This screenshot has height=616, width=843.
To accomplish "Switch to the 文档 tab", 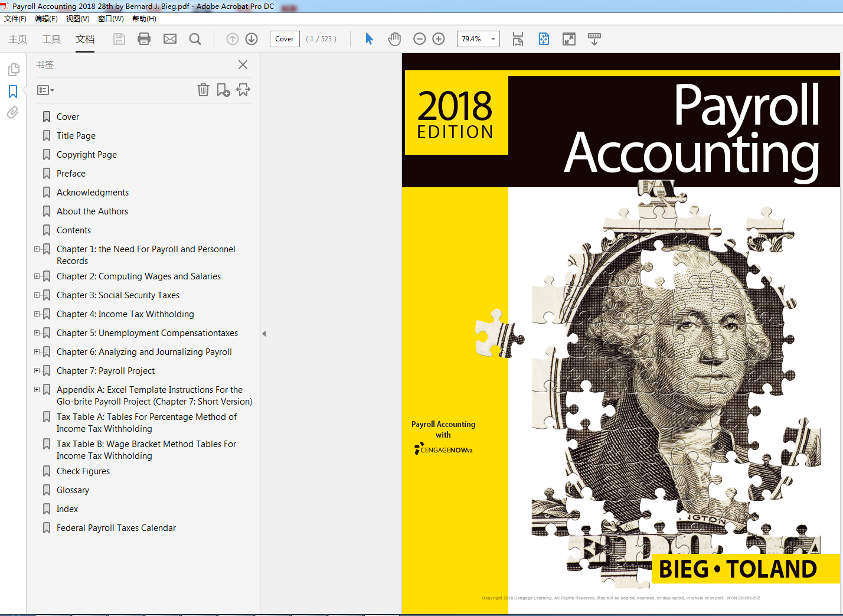I will click(x=85, y=39).
